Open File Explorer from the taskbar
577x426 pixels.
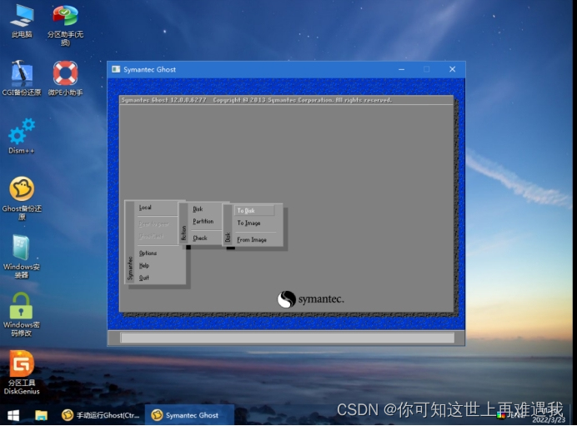tap(41, 416)
